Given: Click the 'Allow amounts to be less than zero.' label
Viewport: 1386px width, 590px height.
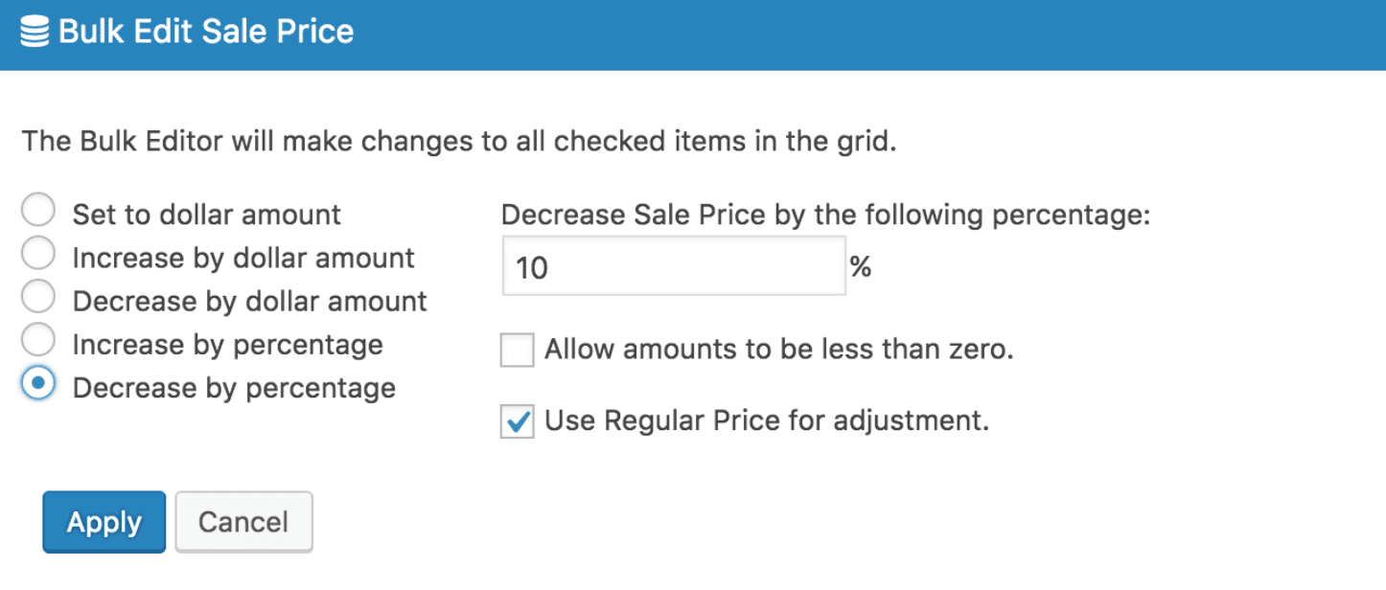Looking at the screenshot, I should [x=779, y=350].
